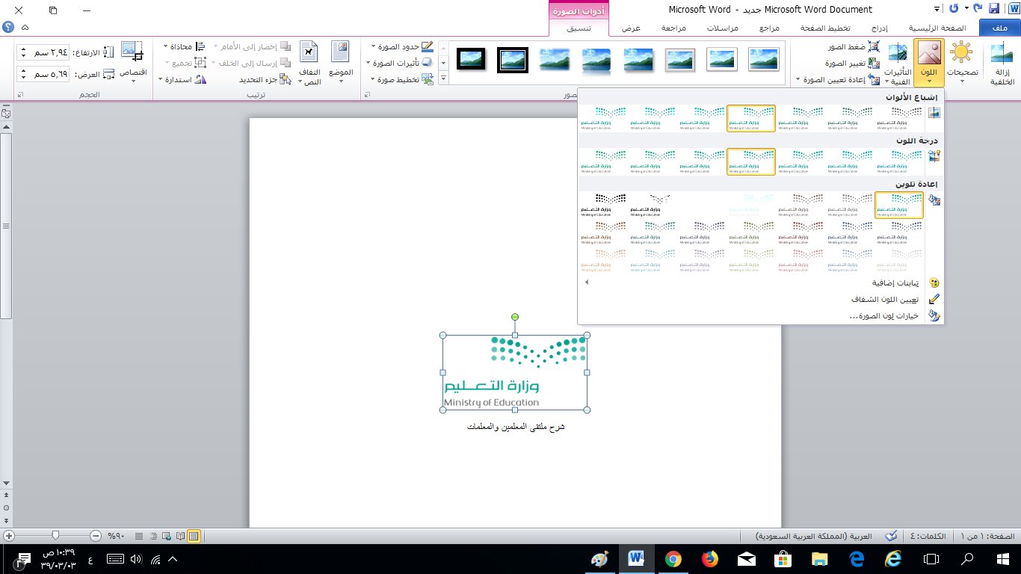Select the all-black recolor preset
The image size is (1021, 574).
pyautogui.click(x=605, y=205)
